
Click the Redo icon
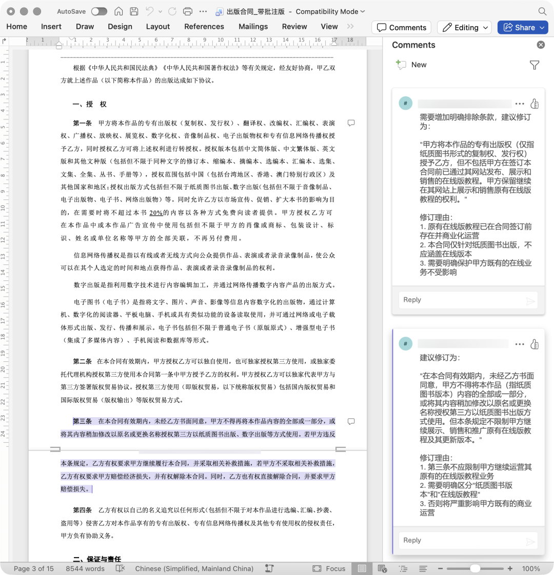pos(172,11)
